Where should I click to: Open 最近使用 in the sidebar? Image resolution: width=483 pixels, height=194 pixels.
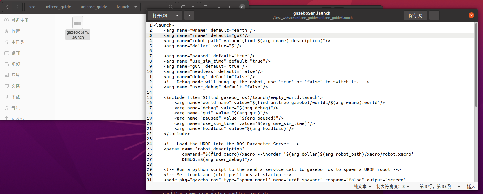pos(20,20)
